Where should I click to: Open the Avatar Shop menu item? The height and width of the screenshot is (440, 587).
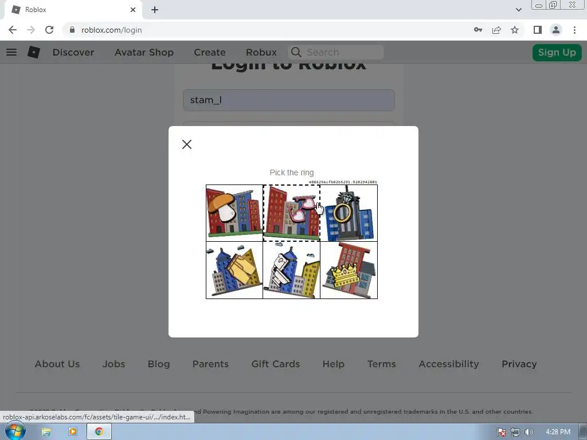tap(144, 52)
